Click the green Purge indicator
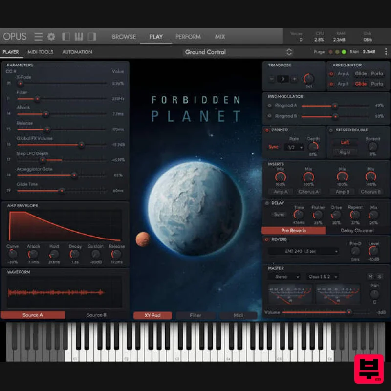 (x=344, y=52)
